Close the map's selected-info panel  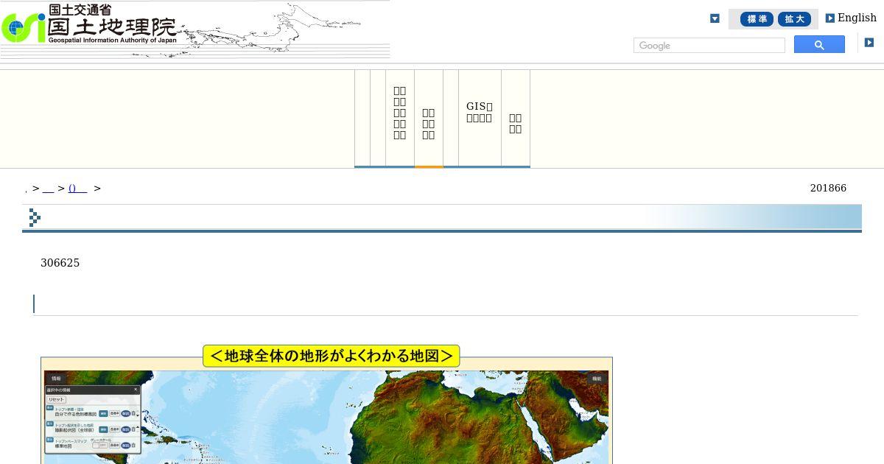tap(136, 390)
